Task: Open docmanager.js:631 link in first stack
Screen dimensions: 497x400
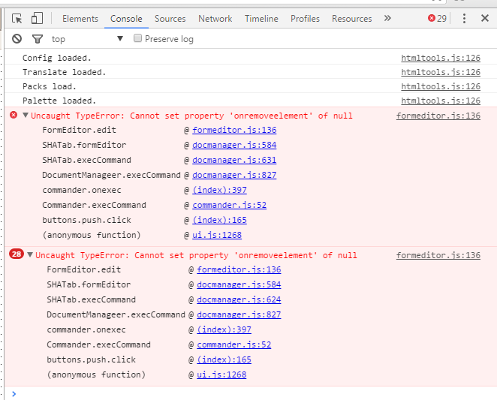Action: pos(234,160)
